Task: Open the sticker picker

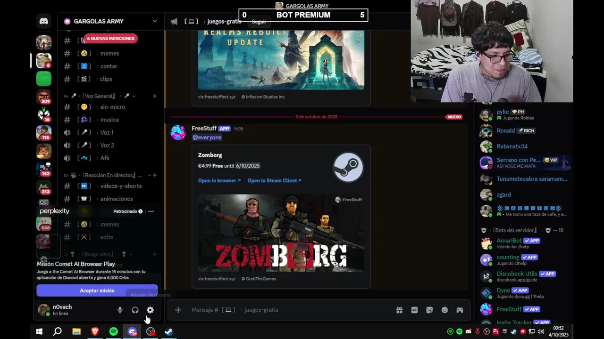Action: pos(429,310)
